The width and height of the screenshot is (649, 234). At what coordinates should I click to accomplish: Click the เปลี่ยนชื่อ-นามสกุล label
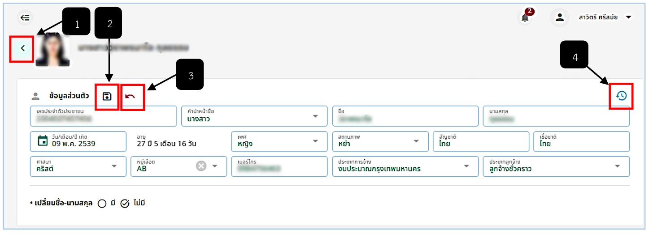[63, 203]
